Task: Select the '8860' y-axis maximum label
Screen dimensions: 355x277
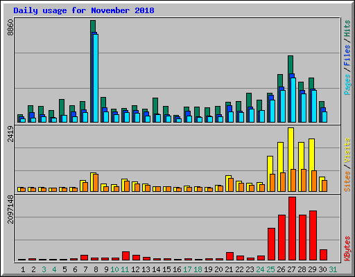Action: [x=10, y=28]
